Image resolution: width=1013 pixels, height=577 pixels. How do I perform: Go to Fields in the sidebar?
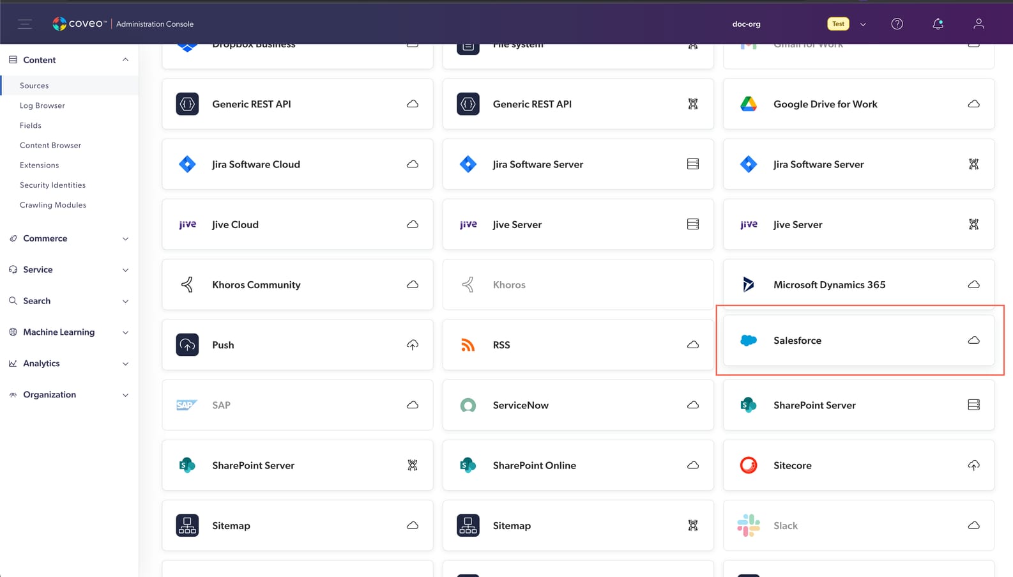click(31, 125)
